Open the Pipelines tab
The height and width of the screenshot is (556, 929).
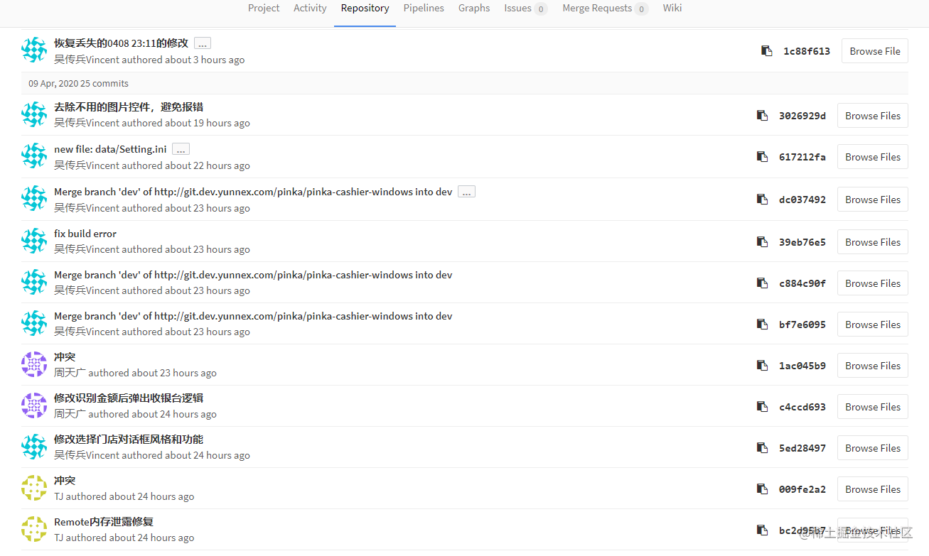tap(424, 8)
